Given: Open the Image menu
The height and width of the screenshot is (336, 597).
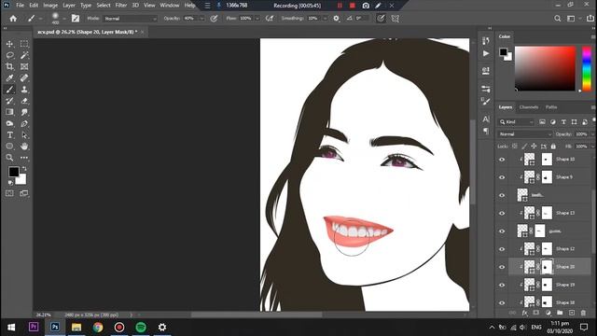Looking at the screenshot, I should coord(50,6).
